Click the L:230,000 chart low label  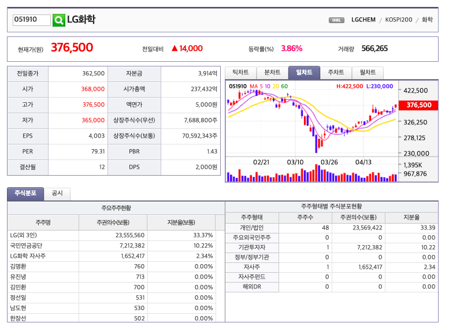pos(380,87)
